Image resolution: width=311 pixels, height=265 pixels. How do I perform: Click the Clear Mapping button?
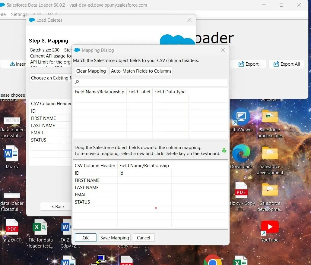coord(91,71)
